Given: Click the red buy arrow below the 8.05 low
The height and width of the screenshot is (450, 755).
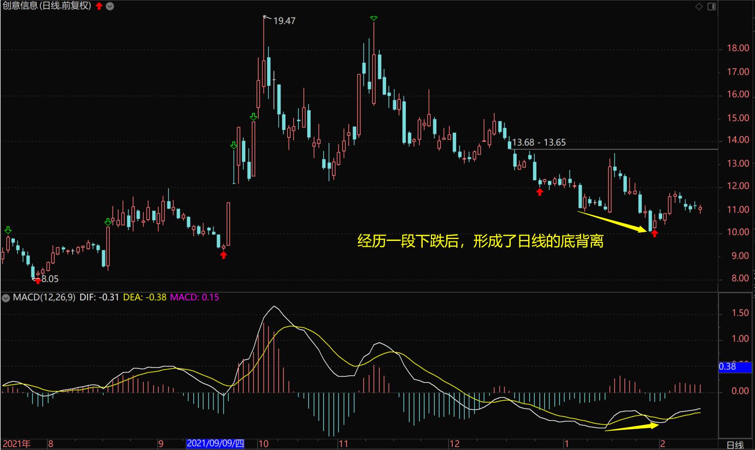Looking at the screenshot, I should [x=38, y=281].
